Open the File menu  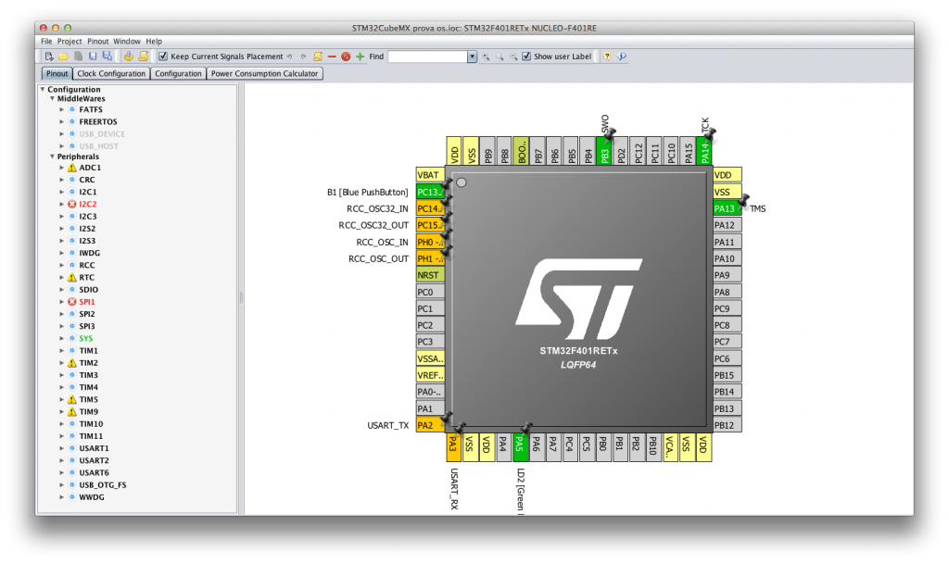tap(46, 41)
